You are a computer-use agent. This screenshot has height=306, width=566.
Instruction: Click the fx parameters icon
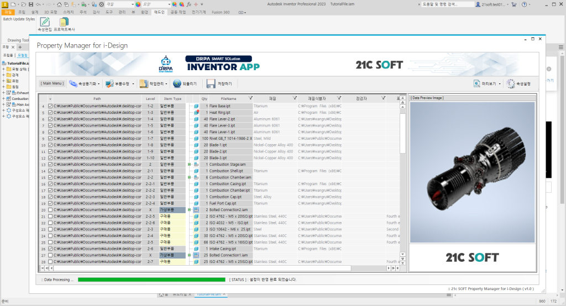(x=189, y=4)
